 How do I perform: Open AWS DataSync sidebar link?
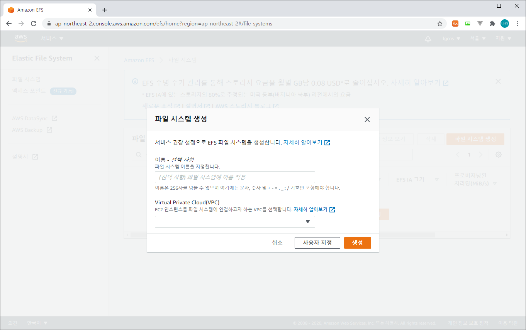point(34,118)
